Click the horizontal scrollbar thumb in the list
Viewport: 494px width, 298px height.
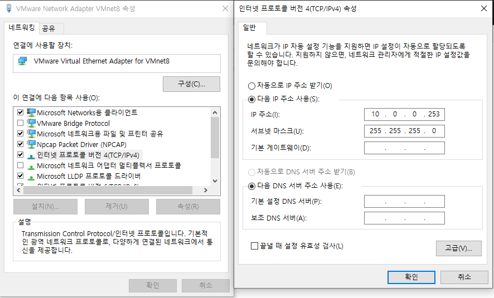[x=108, y=190]
